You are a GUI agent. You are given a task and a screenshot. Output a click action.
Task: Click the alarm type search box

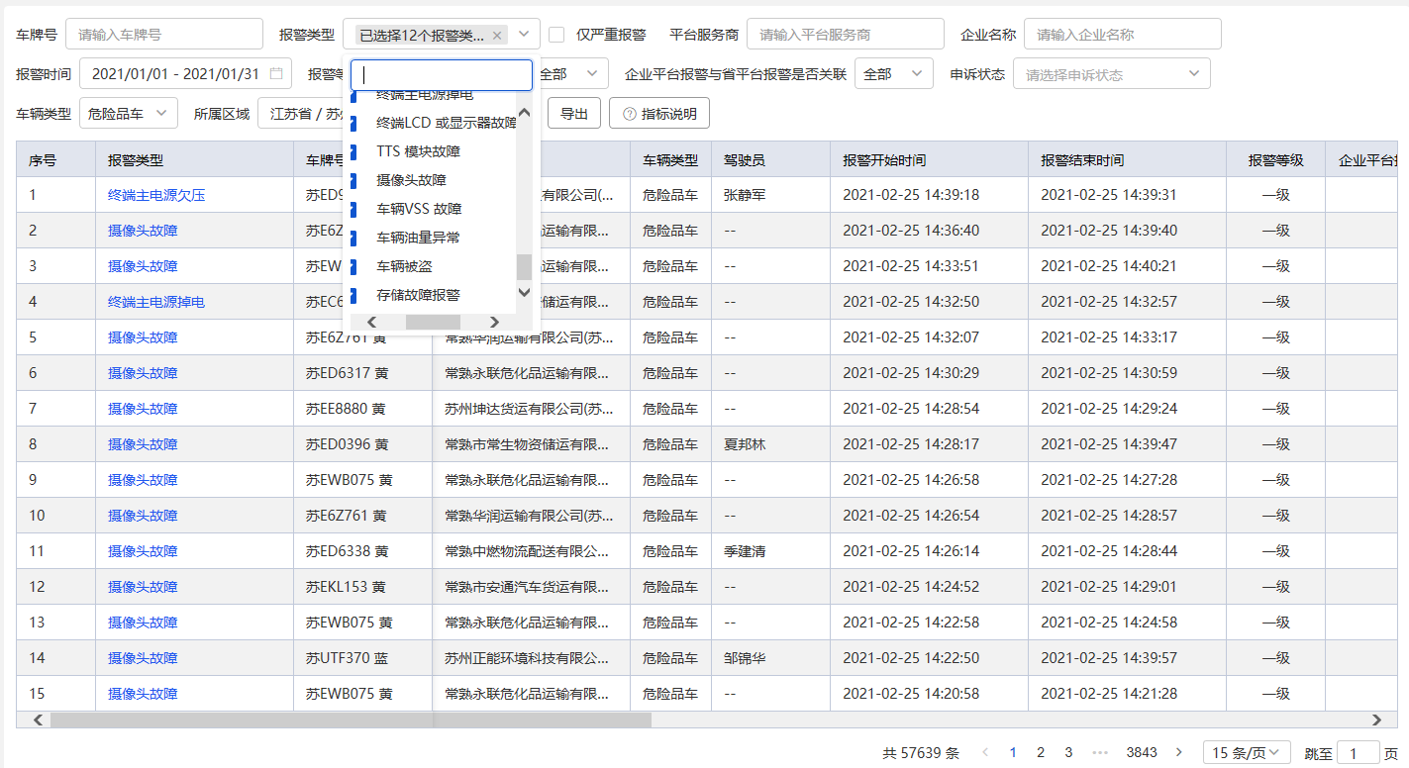point(442,75)
